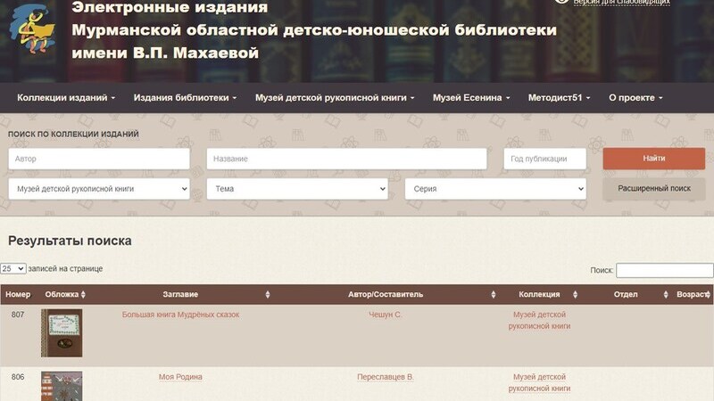Sort results by the Отдел column

click(x=626, y=294)
